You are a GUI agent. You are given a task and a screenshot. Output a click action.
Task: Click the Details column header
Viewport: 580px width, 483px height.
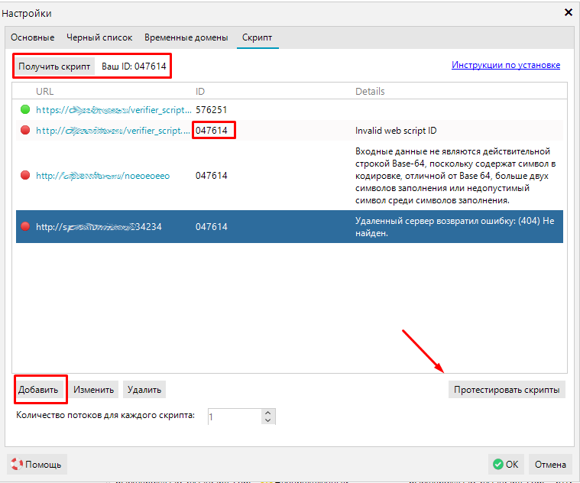(370, 92)
